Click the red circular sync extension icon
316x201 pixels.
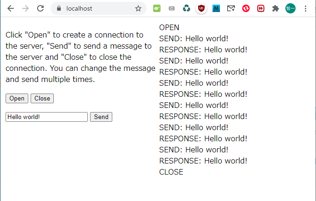pyautogui.click(x=245, y=8)
